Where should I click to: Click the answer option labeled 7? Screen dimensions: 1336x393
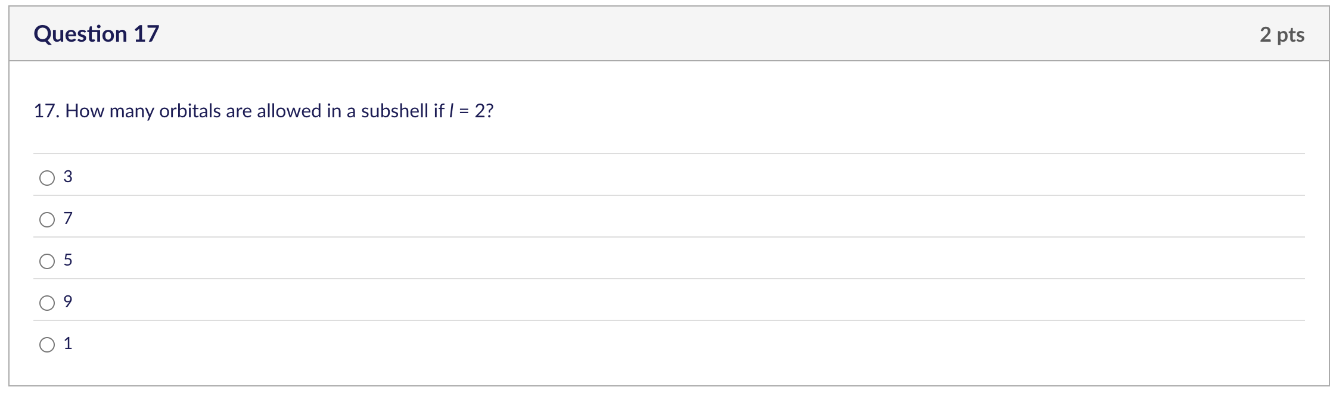tap(67, 219)
